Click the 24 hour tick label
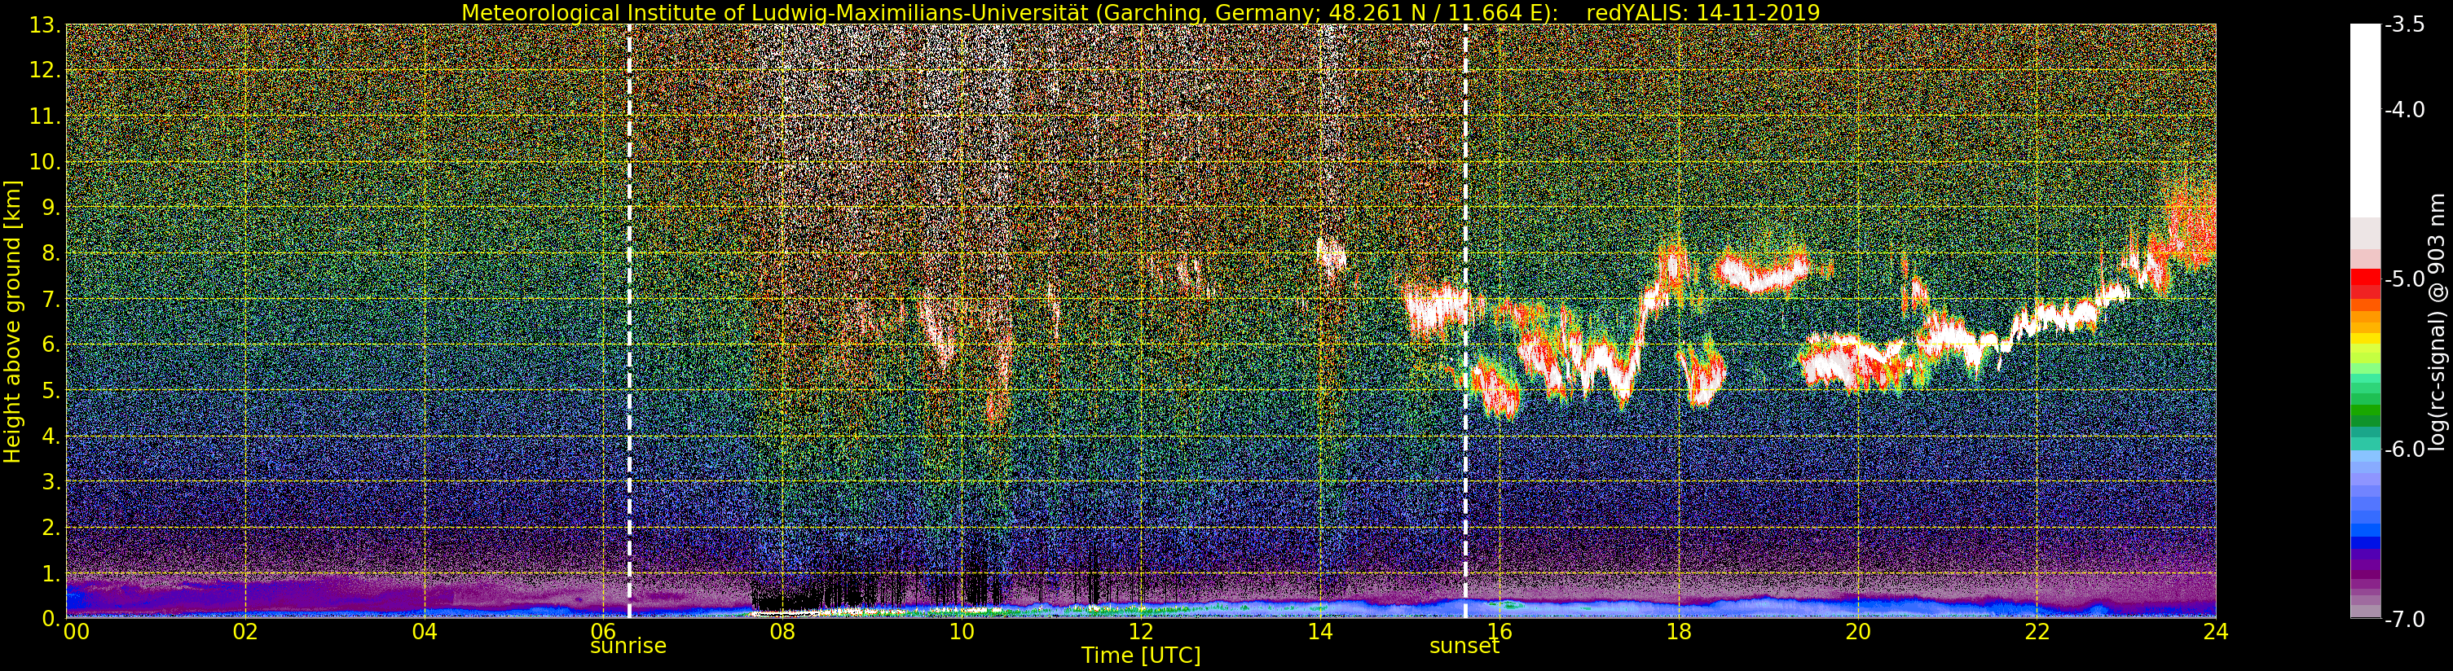2453x671 pixels. [x=2215, y=631]
